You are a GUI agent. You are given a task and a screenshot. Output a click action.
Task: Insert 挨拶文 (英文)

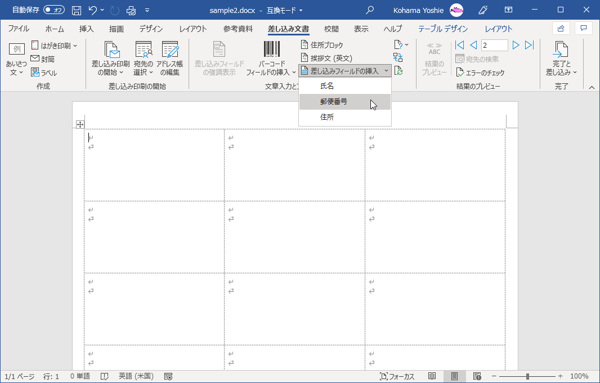(x=326, y=58)
